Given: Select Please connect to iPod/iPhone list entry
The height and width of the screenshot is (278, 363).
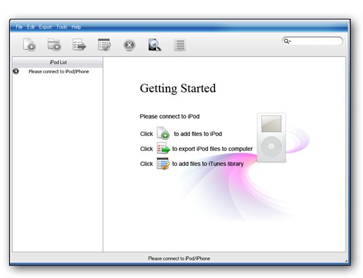Looking at the screenshot, I should coord(58,71).
